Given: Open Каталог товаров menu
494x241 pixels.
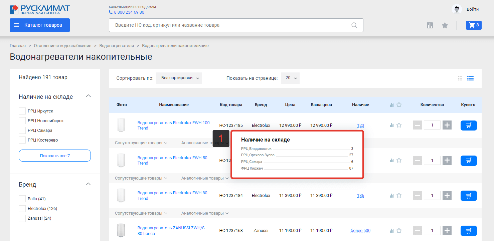Looking at the screenshot, I should (40, 25).
